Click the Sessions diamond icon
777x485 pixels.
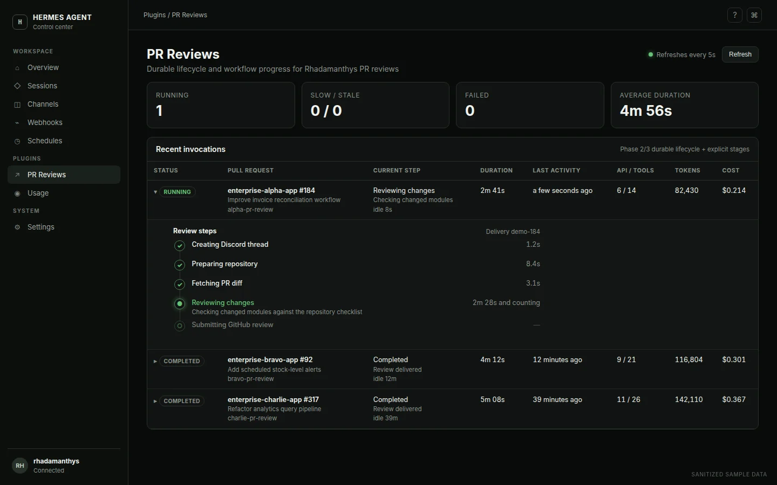tap(17, 86)
